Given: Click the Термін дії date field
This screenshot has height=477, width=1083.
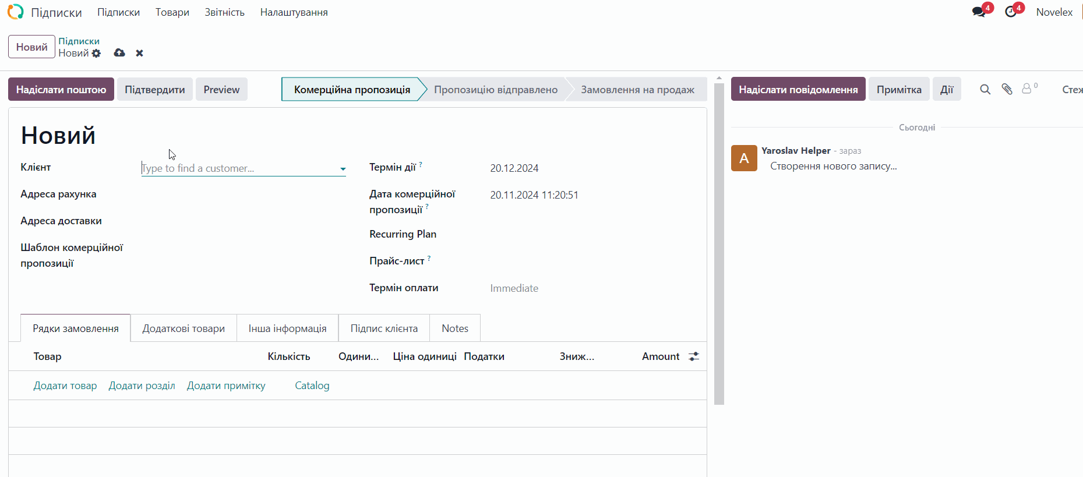Looking at the screenshot, I should pos(514,168).
